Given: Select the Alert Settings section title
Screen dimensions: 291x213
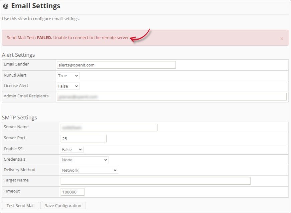Looking at the screenshot, I should [18, 55].
